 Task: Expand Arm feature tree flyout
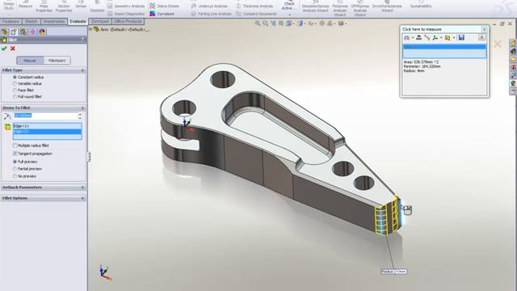[x=90, y=29]
